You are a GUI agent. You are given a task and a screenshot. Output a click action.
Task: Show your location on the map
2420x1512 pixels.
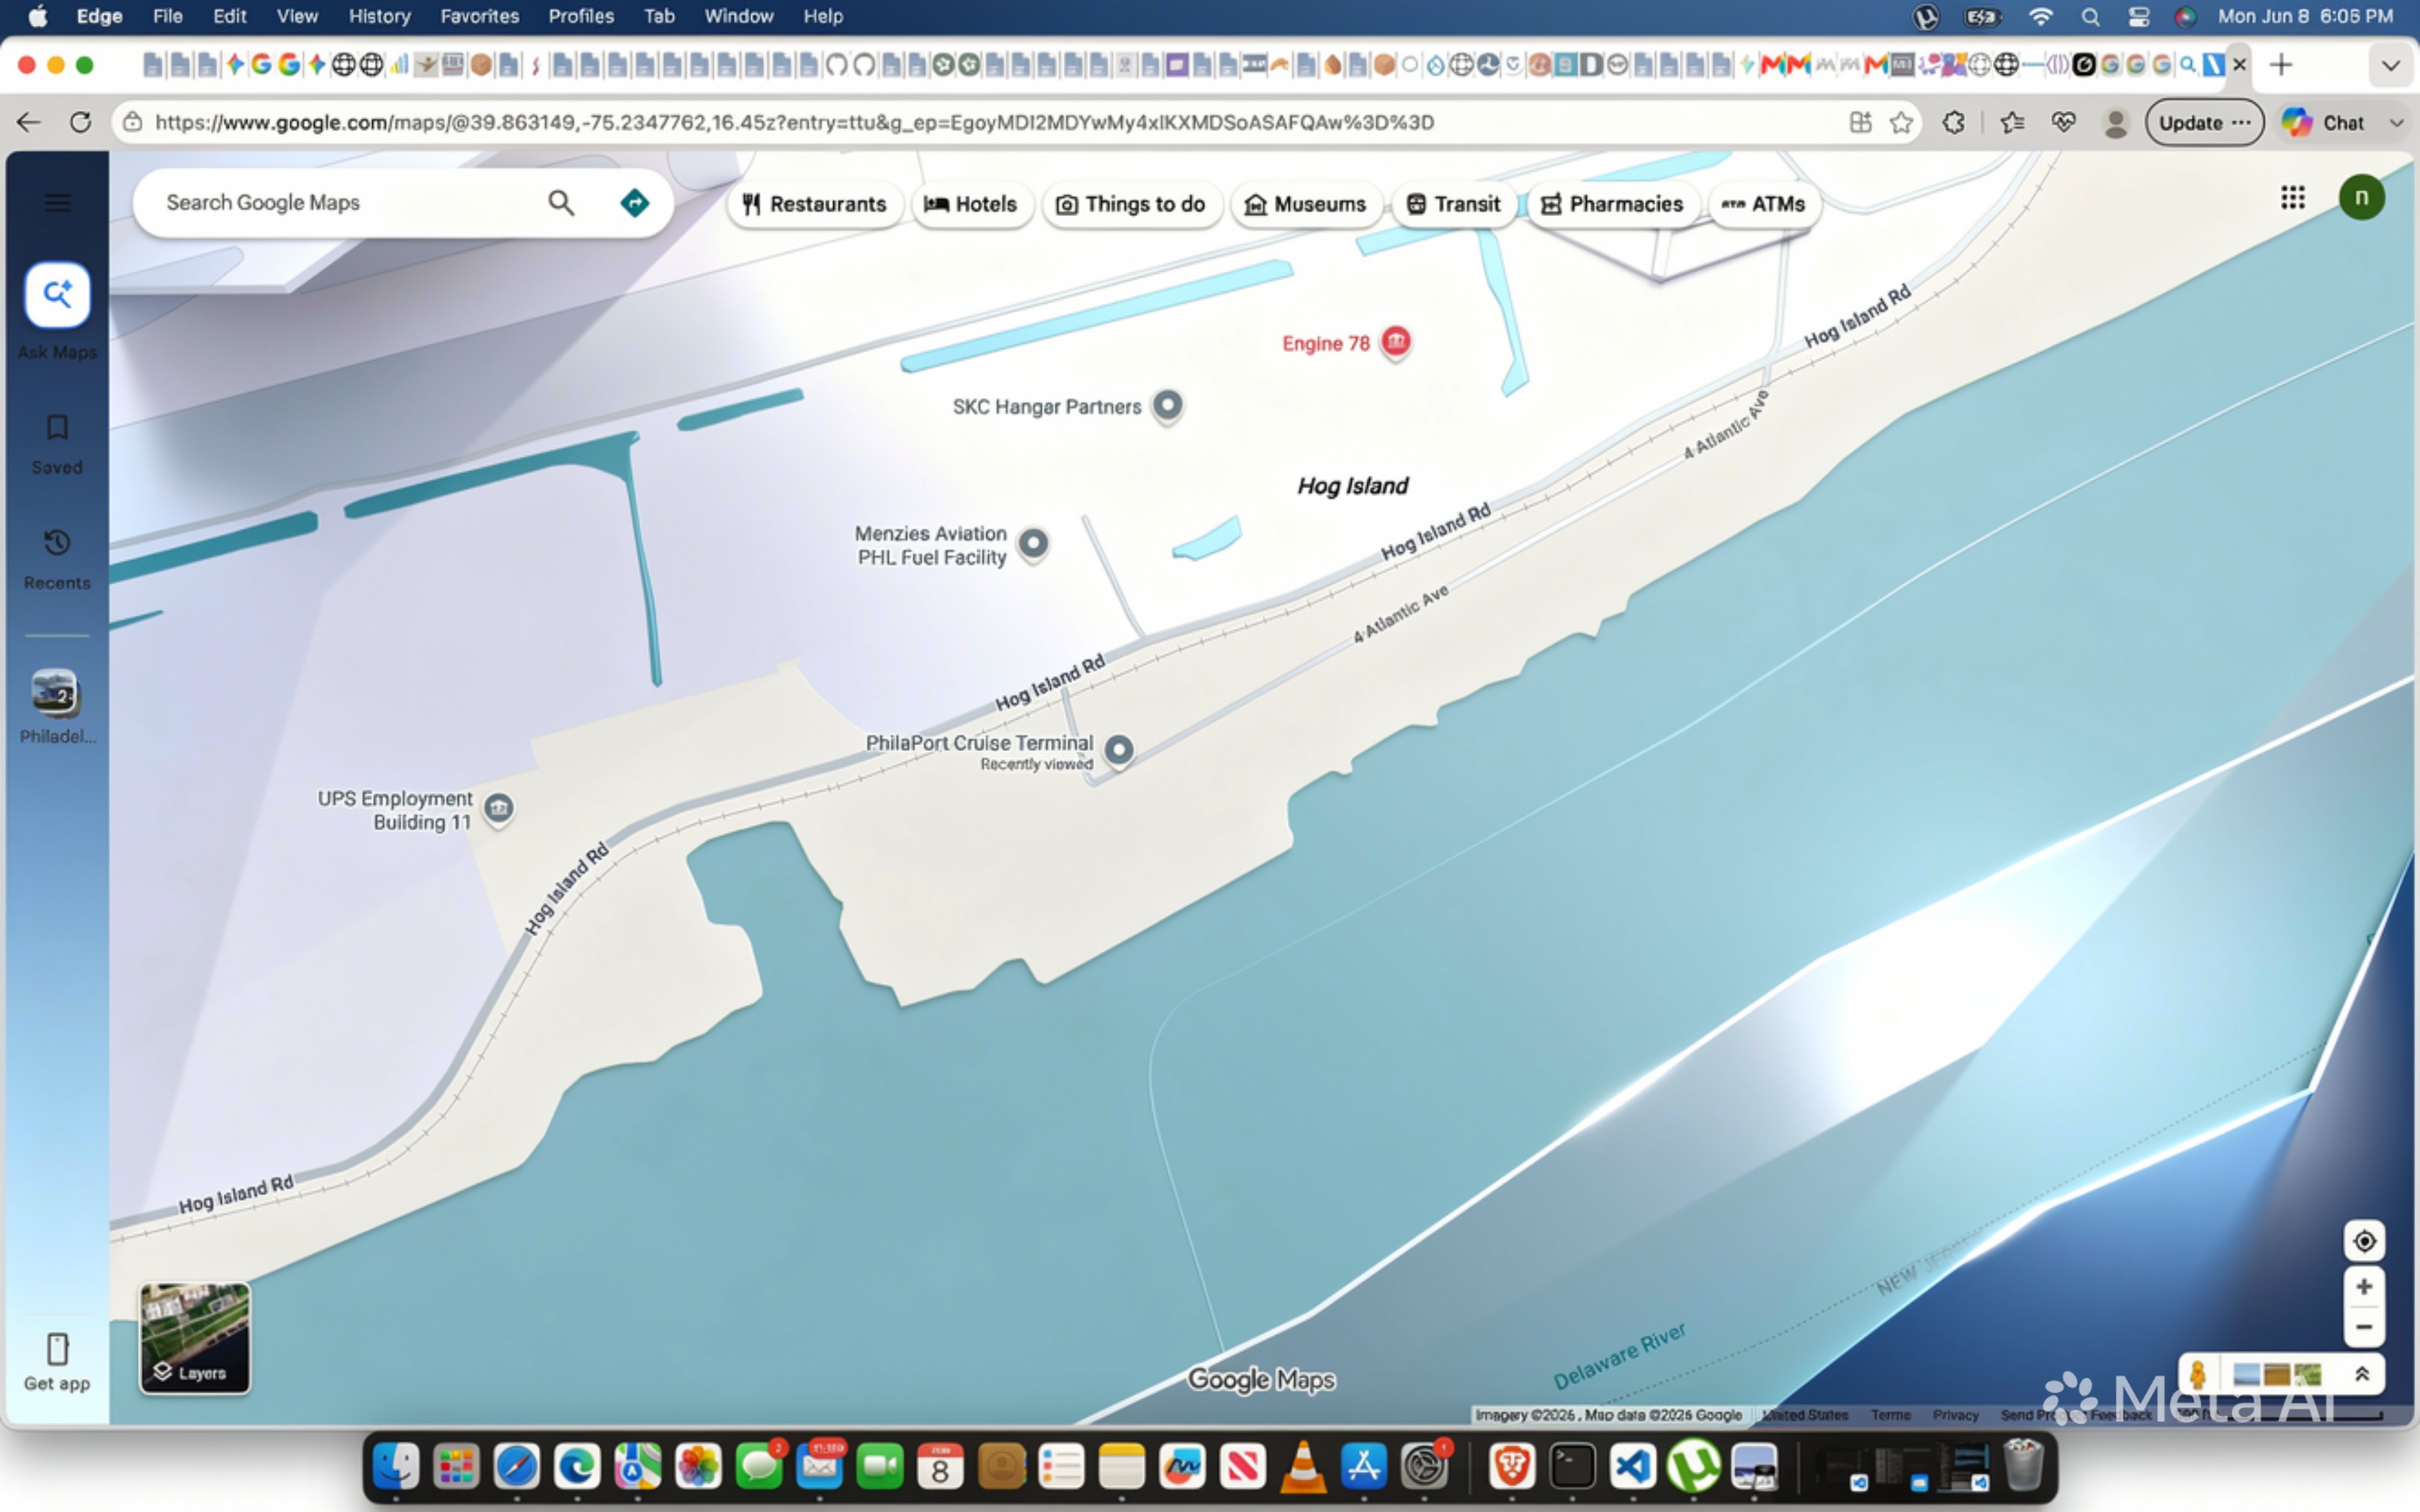(x=2364, y=1241)
